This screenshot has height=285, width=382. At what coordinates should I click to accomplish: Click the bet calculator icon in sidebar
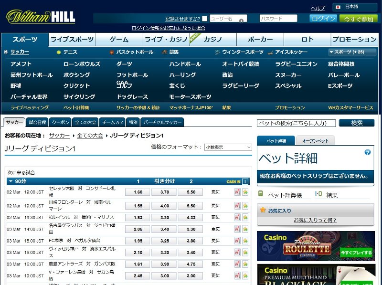(x=260, y=194)
